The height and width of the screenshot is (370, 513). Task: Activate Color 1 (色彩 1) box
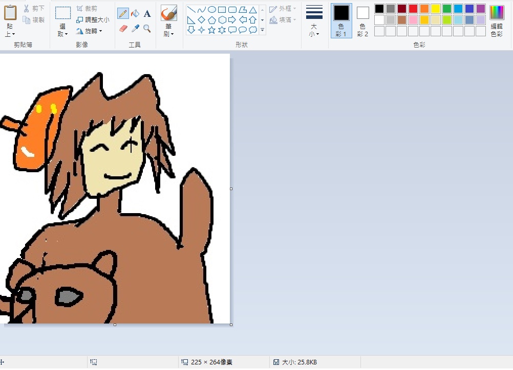[x=341, y=21]
